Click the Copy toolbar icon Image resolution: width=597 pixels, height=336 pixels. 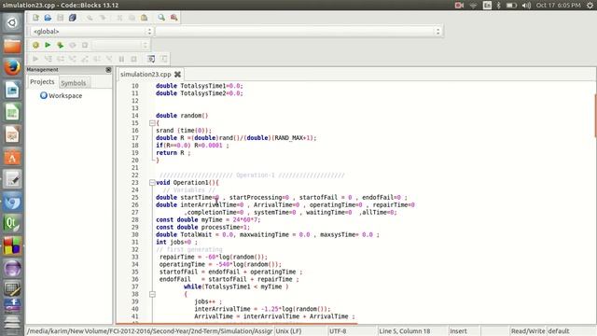point(132,18)
